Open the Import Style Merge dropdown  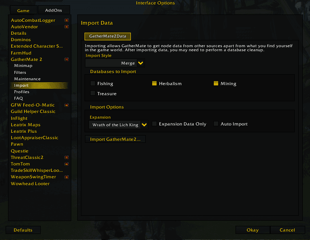141,63
